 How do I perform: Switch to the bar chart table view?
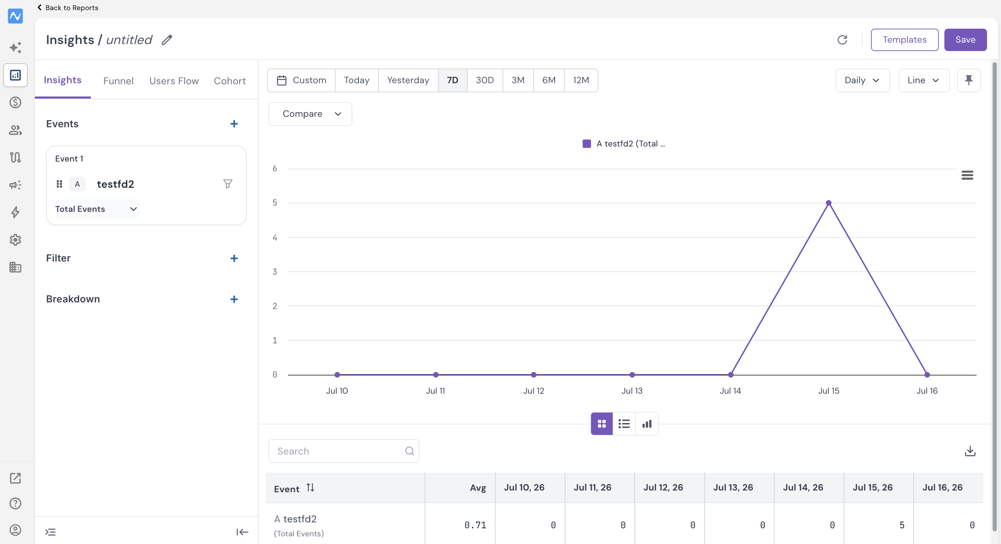pos(647,423)
